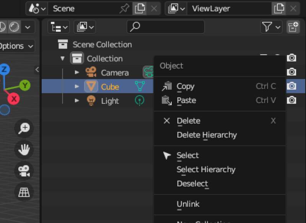The width and height of the screenshot is (306, 223).
Task: Open the outliner Filter dropdown
Action: coord(271,27)
